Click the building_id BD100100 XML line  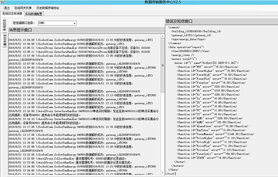click(x=196, y=31)
